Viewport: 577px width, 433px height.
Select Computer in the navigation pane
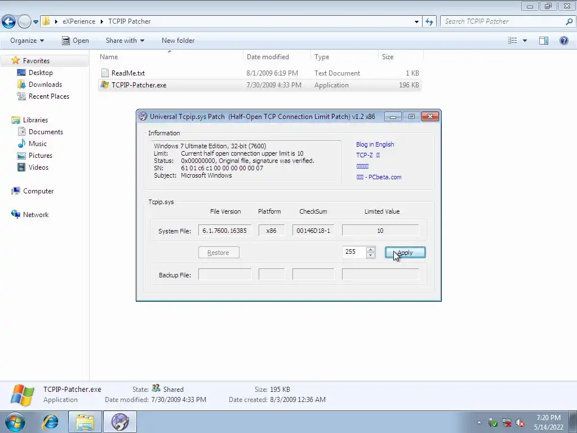[38, 191]
